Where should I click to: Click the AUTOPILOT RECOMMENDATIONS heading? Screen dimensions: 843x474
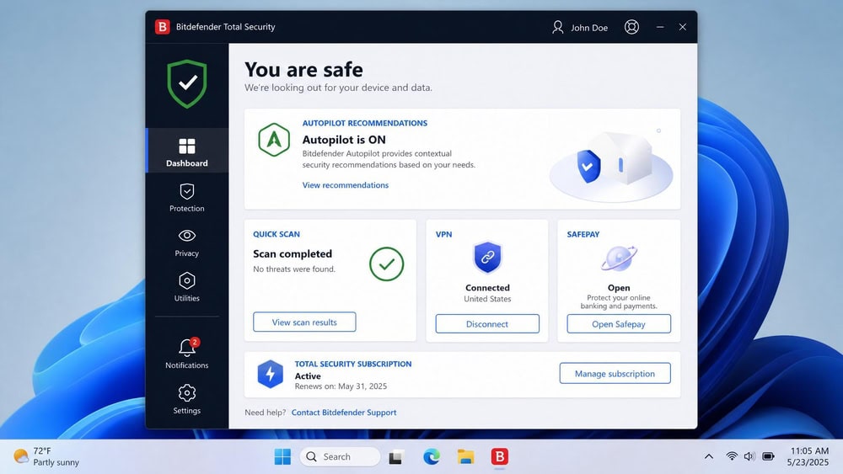364,123
